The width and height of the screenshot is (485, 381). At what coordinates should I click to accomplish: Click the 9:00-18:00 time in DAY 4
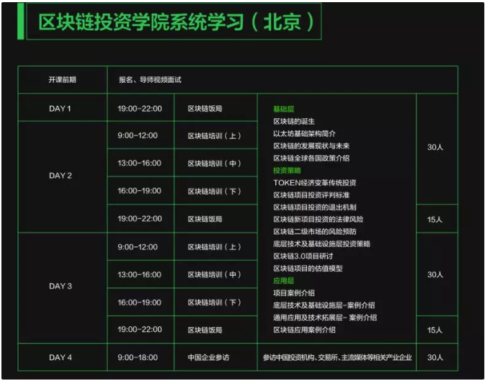[138, 357]
